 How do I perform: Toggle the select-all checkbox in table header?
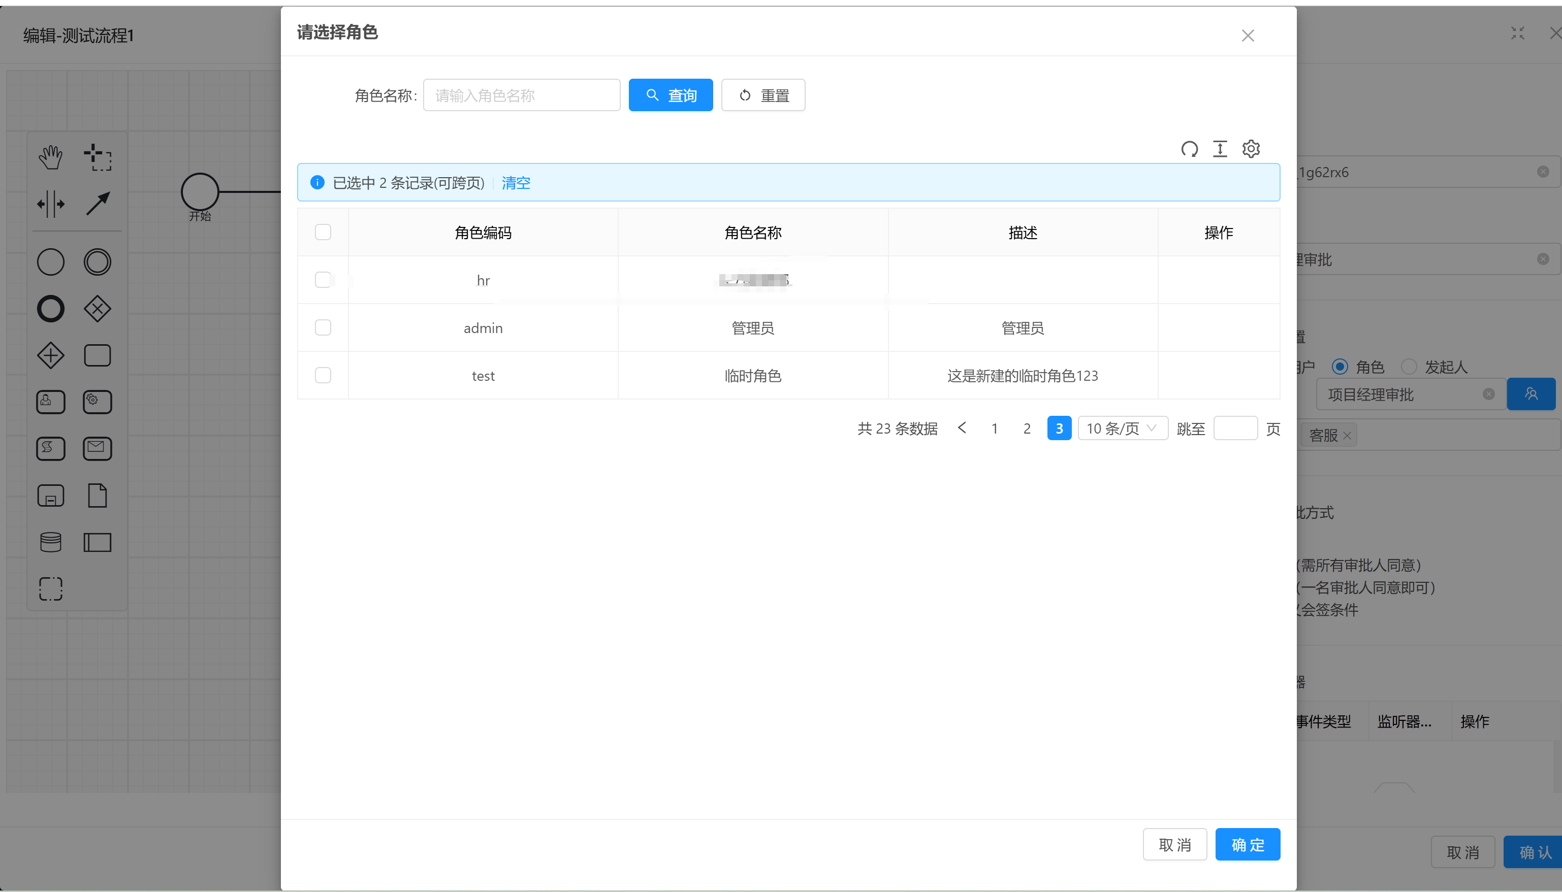[x=323, y=232]
